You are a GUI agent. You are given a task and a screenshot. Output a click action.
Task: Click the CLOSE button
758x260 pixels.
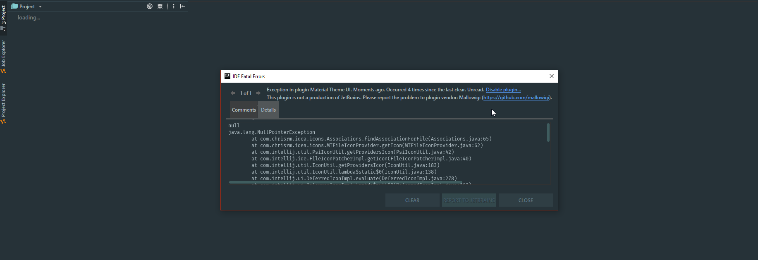(526, 200)
